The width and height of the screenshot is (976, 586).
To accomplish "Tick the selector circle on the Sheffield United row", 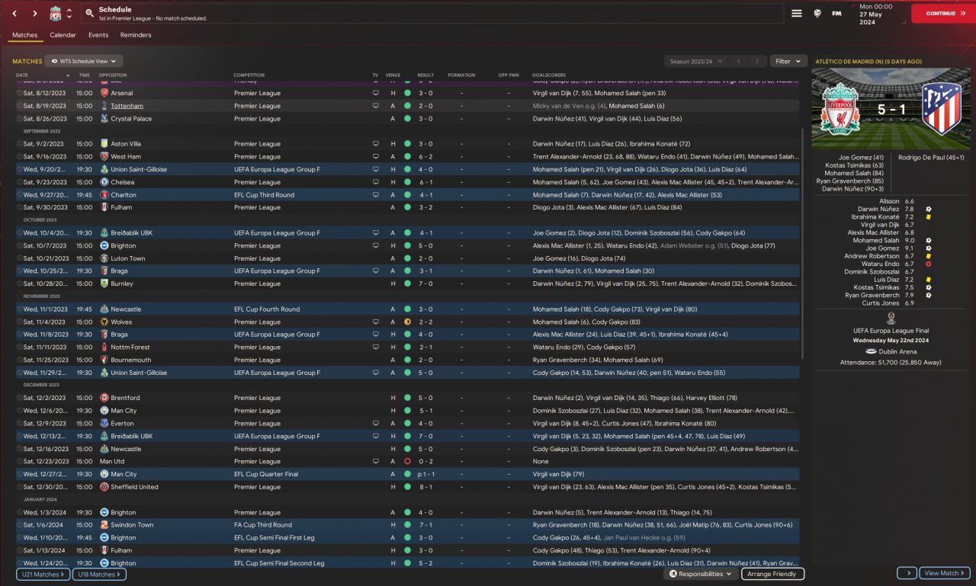I will point(19,487).
